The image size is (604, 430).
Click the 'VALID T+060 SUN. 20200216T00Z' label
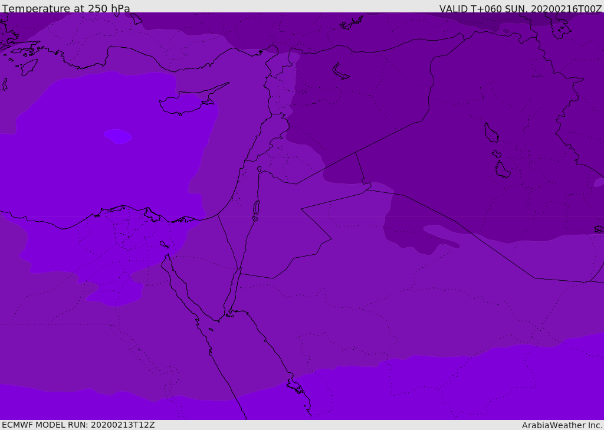pyautogui.click(x=521, y=8)
